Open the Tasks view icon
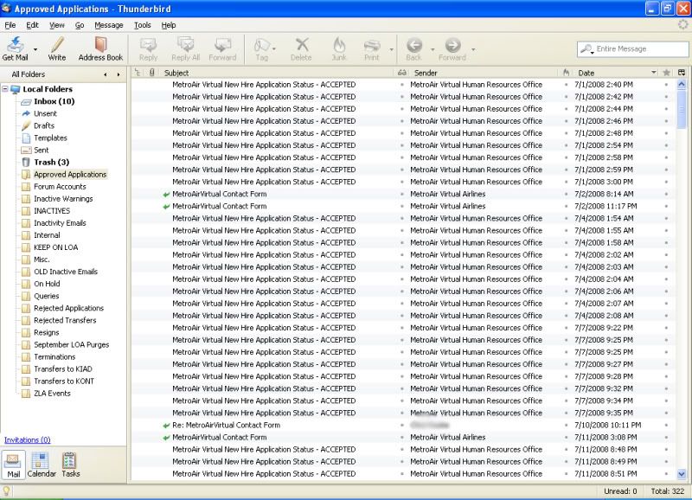Viewport: 692px width, 500px height. tap(70, 465)
